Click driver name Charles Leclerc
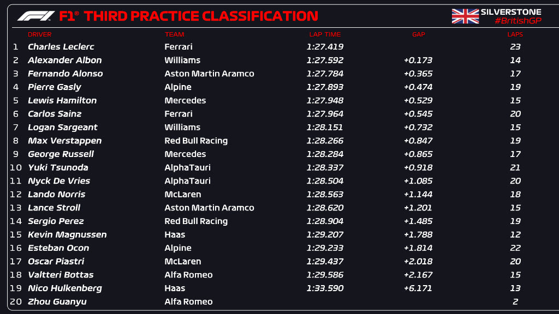Image resolution: width=559 pixels, height=314 pixels. pos(61,47)
